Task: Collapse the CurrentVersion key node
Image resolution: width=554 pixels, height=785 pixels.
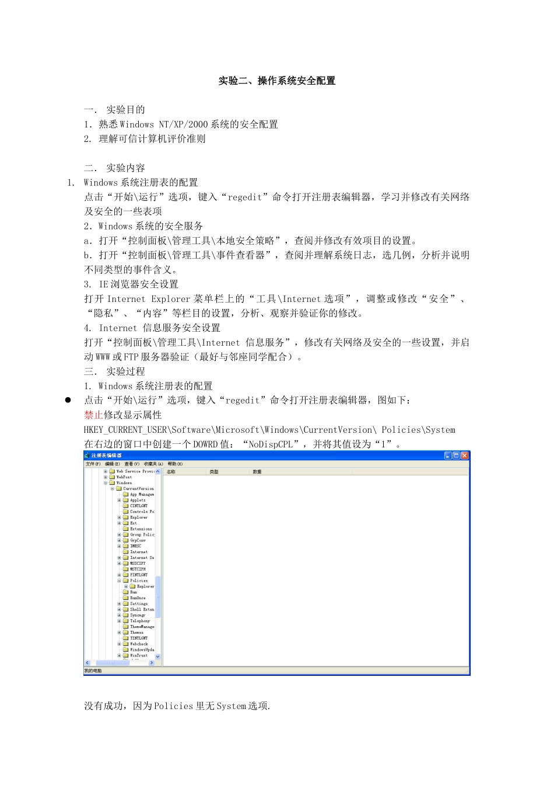Action: click(x=113, y=489)
